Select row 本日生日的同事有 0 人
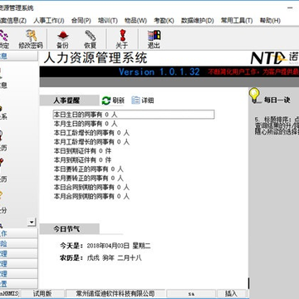The image size is (299, 299). (x=134, y=115)
